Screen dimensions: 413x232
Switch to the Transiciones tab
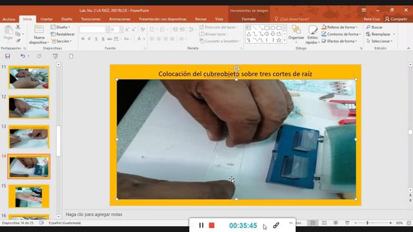point(90,19)
